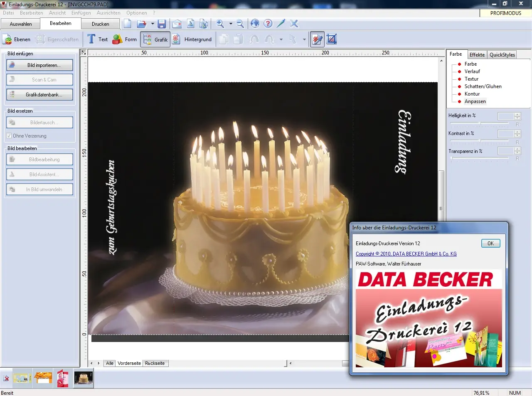Screen dimensions: 532x396
Task: Toggle the Ohne Verzerrung checkbox
Action: coord(9,136)
